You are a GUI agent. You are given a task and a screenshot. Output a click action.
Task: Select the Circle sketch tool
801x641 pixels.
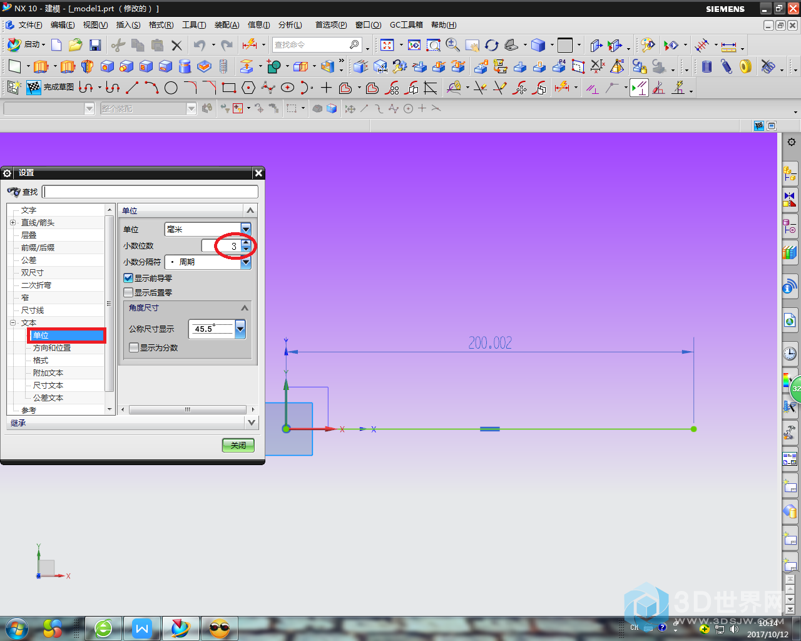pyautogui.click(x=171, y=88)
